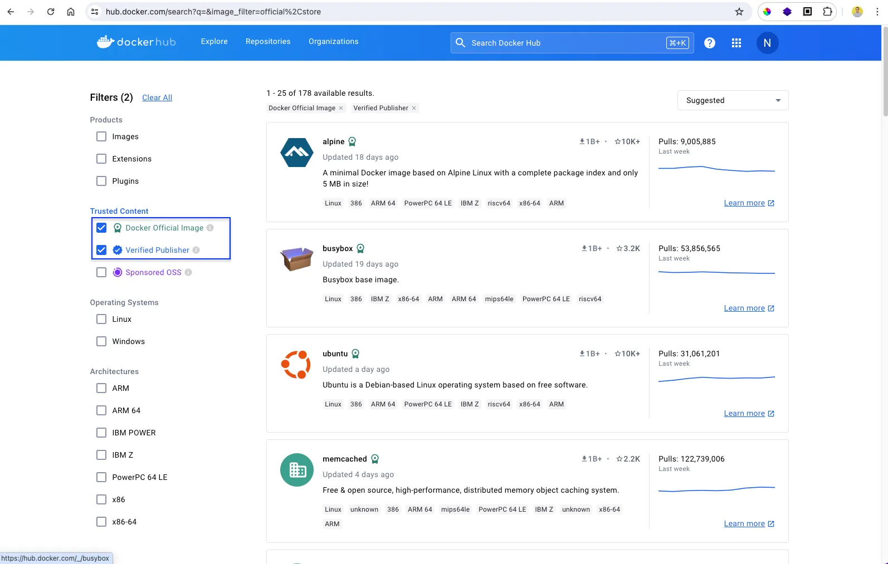Open Learn more link for alpine
Screen dimensions: 888x564
pos(749,203)
